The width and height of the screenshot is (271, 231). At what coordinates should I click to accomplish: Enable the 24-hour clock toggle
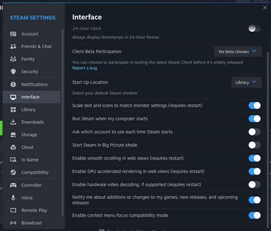point(254,29)
